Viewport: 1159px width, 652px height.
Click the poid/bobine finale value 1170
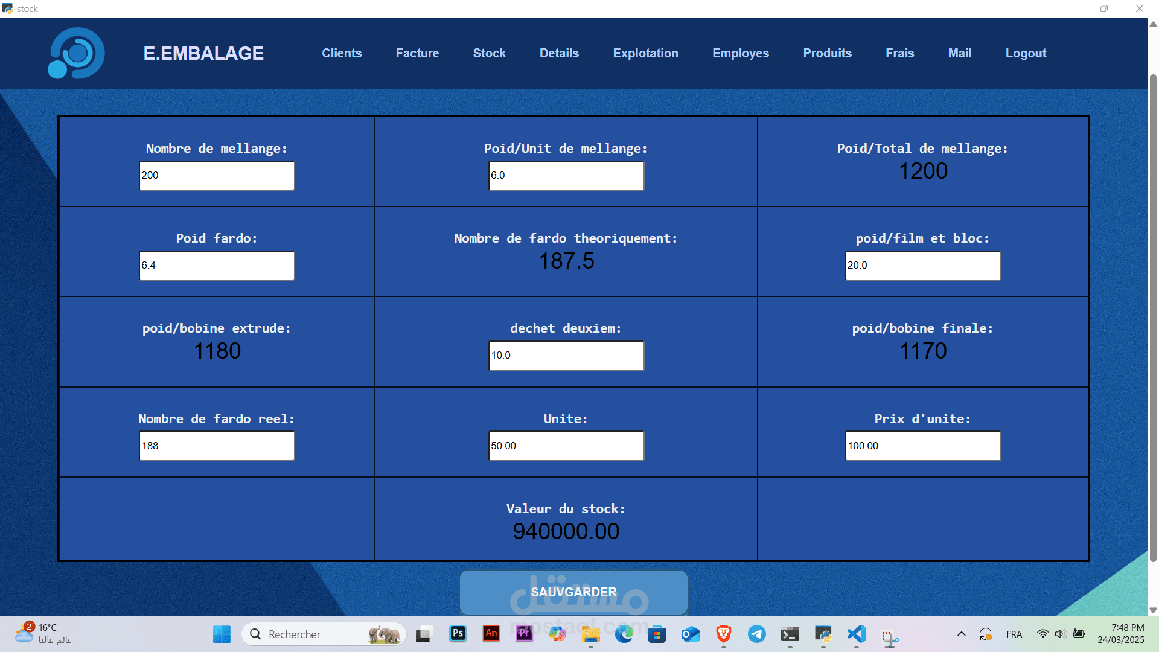point(923,351)
